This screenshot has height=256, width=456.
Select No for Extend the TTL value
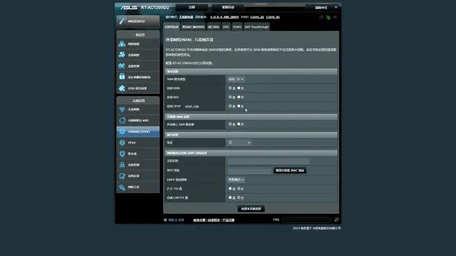coord(239,188)
